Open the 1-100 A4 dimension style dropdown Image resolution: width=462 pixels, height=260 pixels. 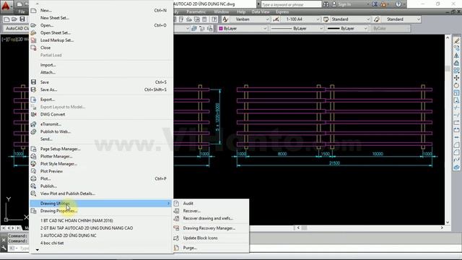click(x=318, y=19)
